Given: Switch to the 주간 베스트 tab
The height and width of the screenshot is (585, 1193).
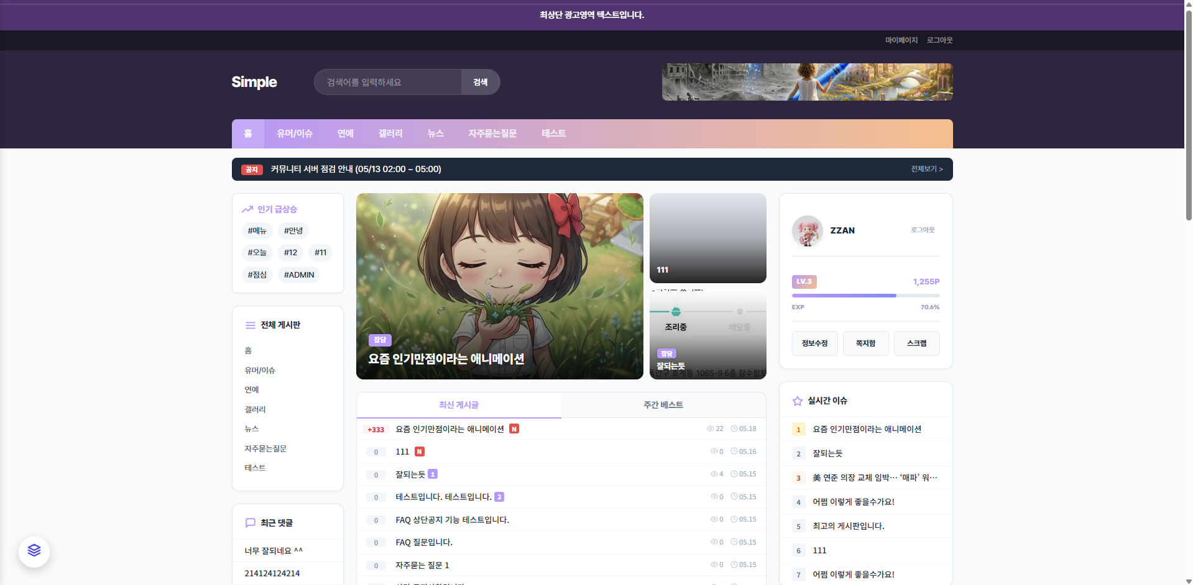Looking at the screenshot, I should [x=663, y=405].
